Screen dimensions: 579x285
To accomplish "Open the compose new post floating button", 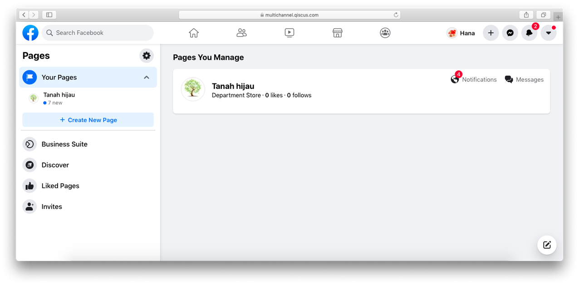I will pos(547,245).
